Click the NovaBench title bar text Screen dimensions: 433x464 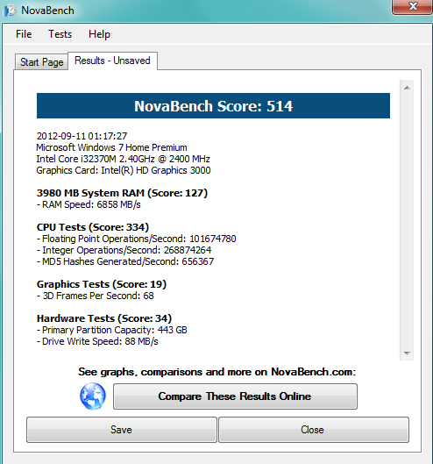[47, 11]
